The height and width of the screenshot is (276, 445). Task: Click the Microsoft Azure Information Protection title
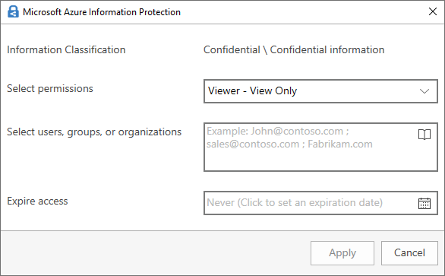point(102,12)
